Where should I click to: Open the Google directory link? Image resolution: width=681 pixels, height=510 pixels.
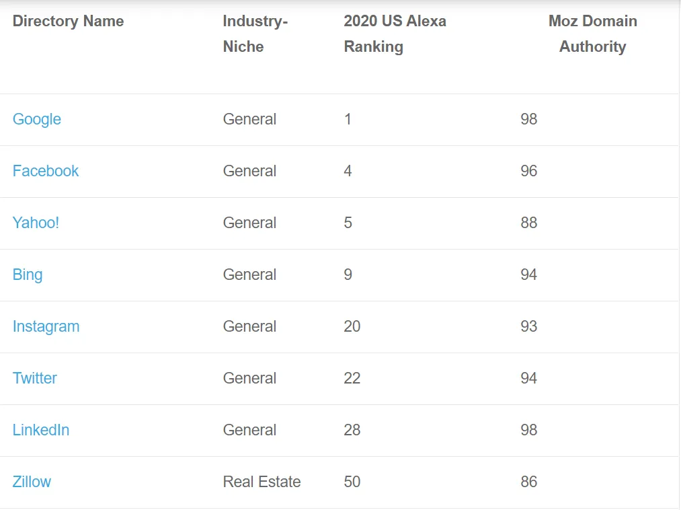point(37,119)
